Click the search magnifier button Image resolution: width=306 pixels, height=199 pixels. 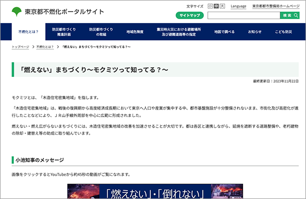click(x=290, y=16)
